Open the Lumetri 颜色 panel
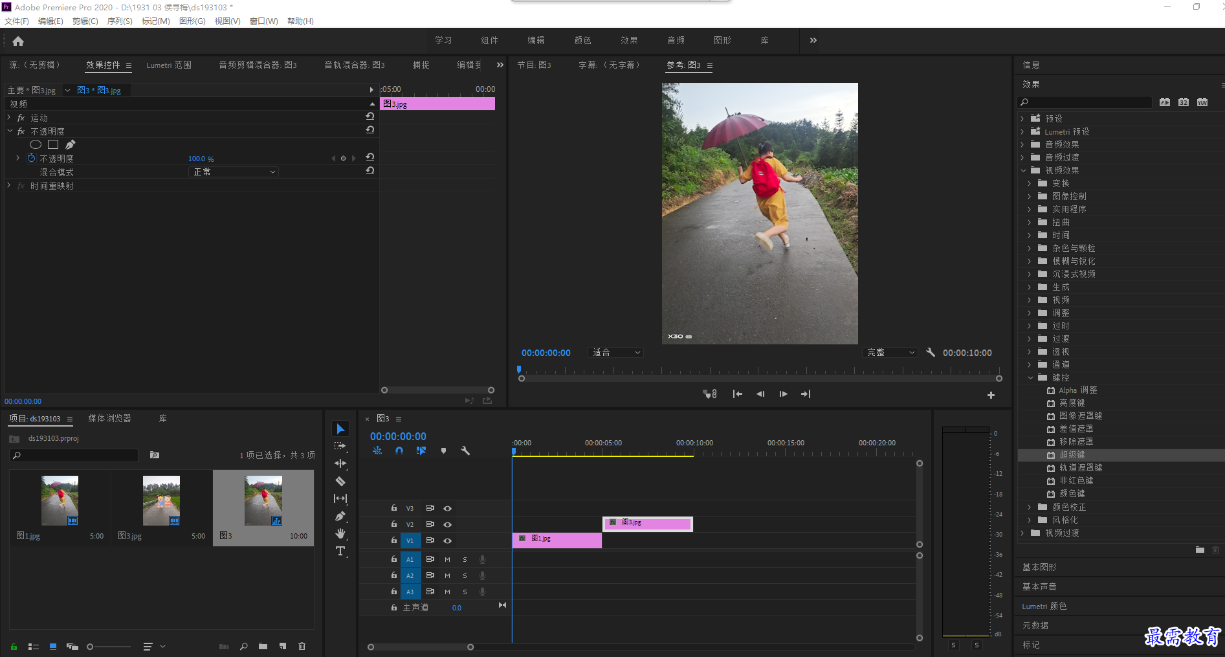1225x657 pixels. pos(1044,606)
